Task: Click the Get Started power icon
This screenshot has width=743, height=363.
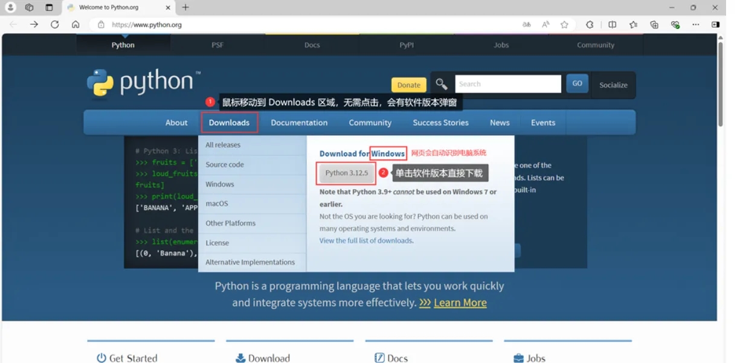Action: point(101,358)
